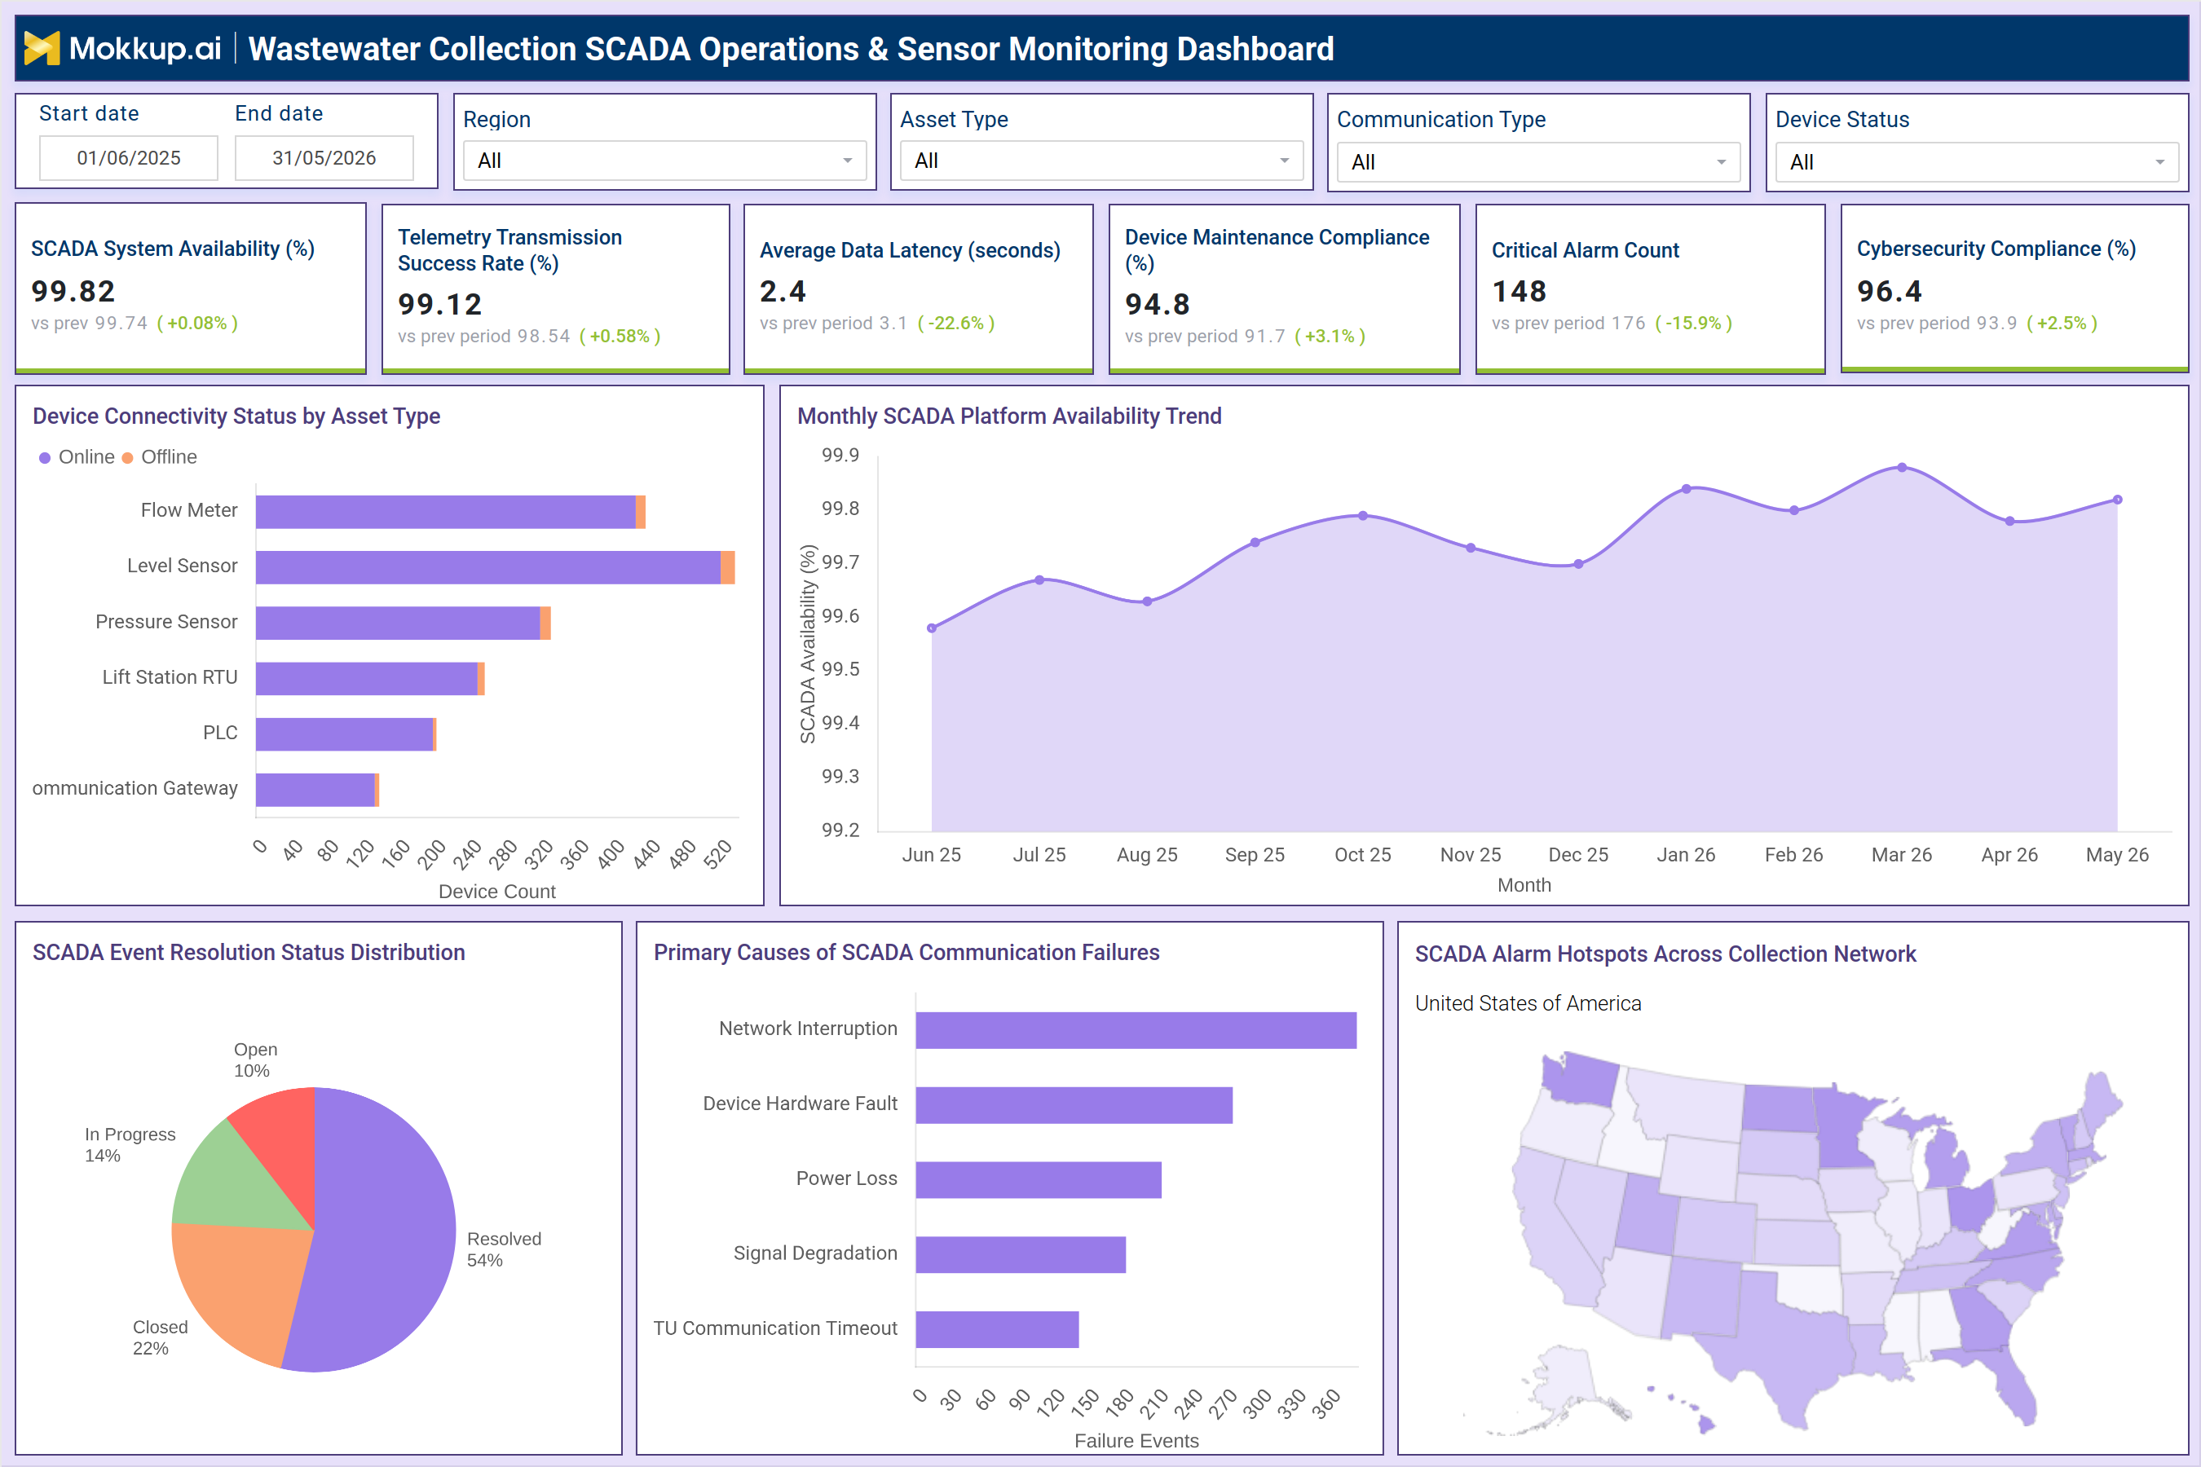Click the May 26 trend data point
This screenshot has width=2201, height=1467.
point(2118,500)
